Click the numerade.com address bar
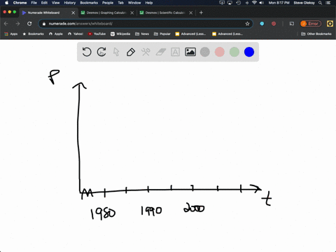This screenshot has width=336, height=252. tap(146, 24)
